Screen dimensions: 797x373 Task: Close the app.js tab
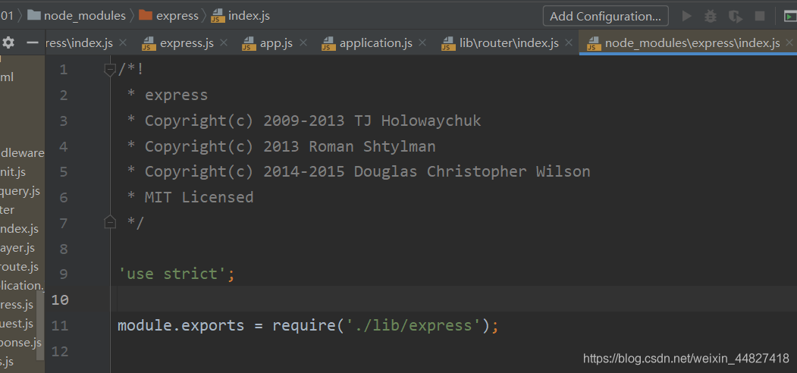click(303, 43)
